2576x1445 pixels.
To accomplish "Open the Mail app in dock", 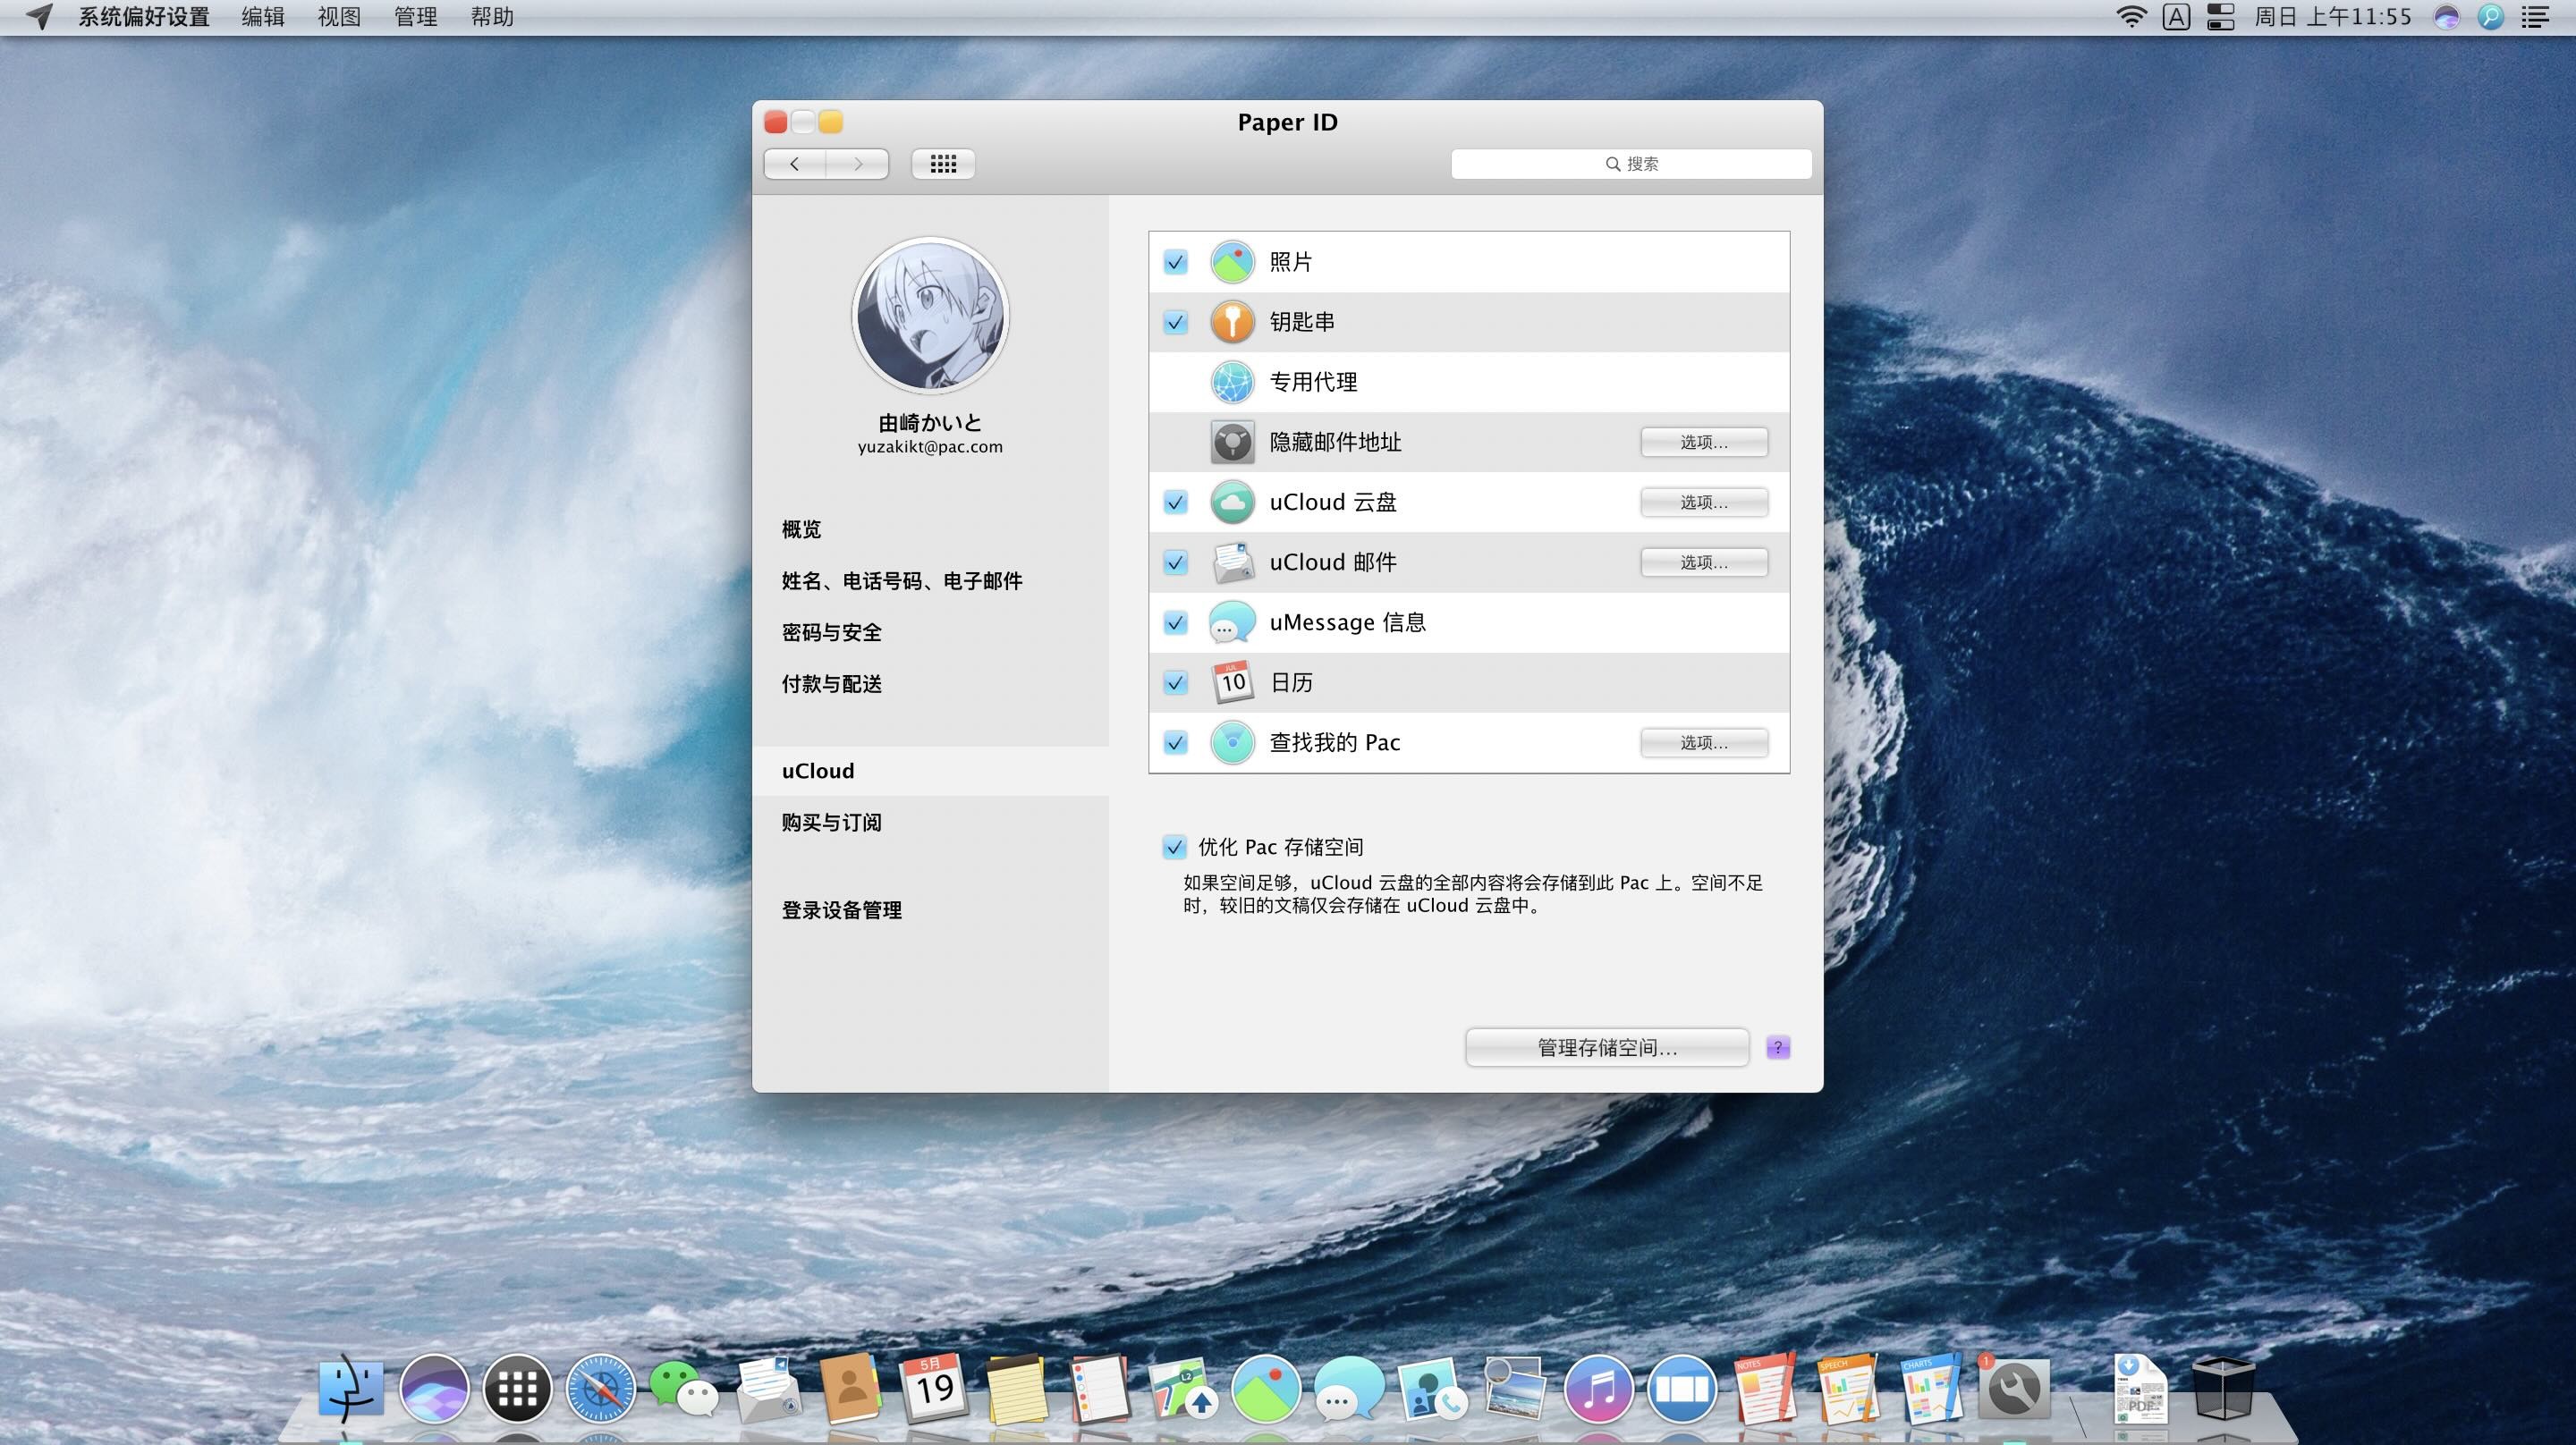I will point(767,1388).
